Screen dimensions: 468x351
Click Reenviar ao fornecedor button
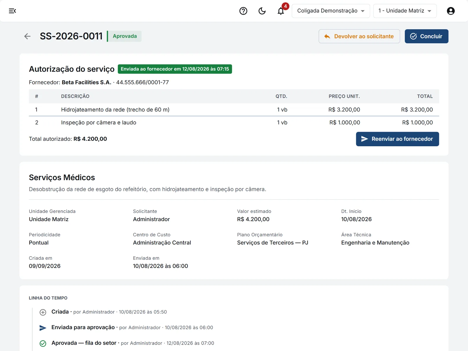point(397,139)
